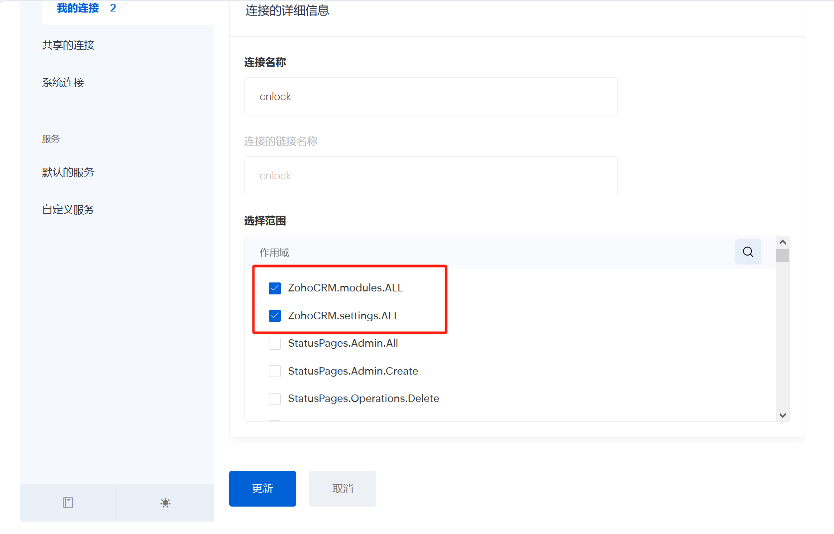Check StatusPages.Admin.Create checkbox
Image resolution: width=834 pixels, height=534 pixels.
(275, 371)
